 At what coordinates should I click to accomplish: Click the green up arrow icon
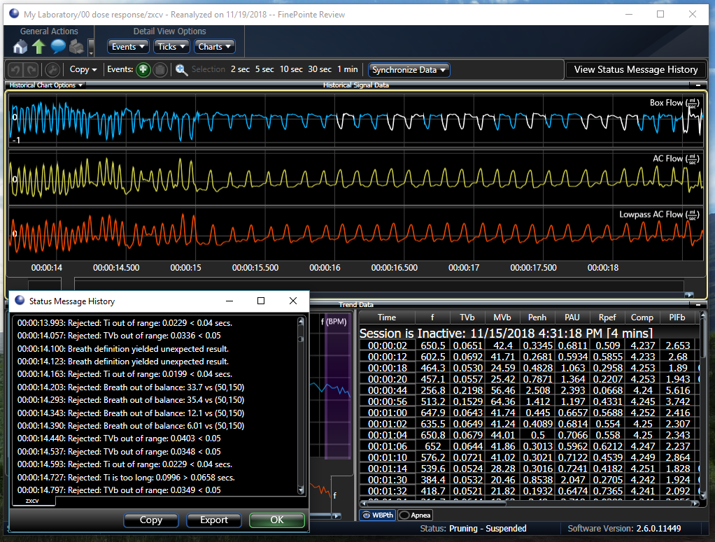[38, 47]
